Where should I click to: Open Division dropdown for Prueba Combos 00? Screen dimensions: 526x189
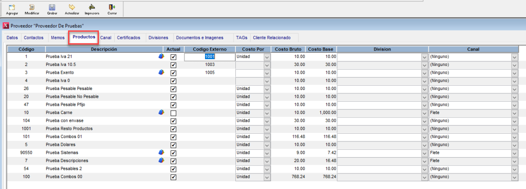(x=425, y=177)
